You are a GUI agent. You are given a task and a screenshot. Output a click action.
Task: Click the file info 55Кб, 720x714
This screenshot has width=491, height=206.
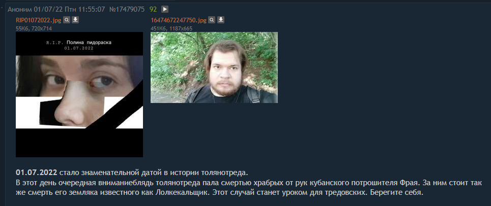[x=34, y=28]
